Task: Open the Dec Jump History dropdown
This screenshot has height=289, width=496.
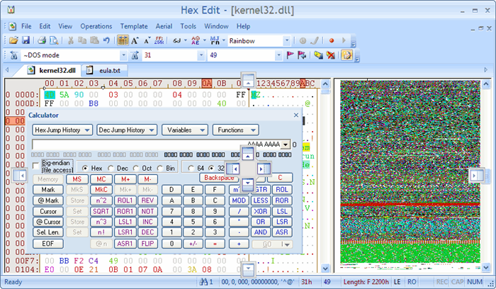Action: point(127,130)
